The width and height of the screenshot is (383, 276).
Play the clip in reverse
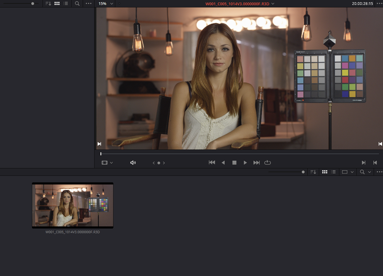point(223,162)
